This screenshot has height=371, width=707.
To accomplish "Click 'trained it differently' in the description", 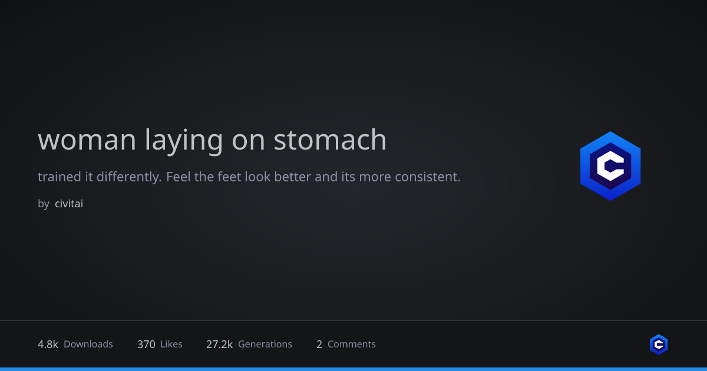I will coord(99,177).
